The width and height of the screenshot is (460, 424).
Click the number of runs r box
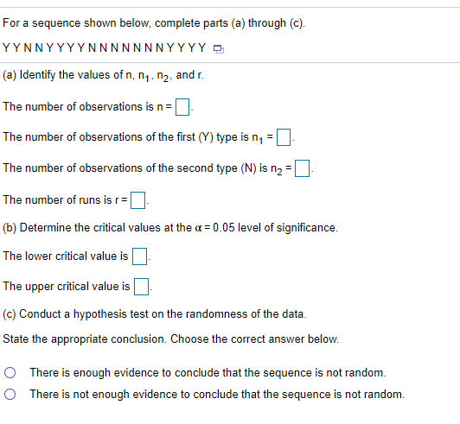137,200
